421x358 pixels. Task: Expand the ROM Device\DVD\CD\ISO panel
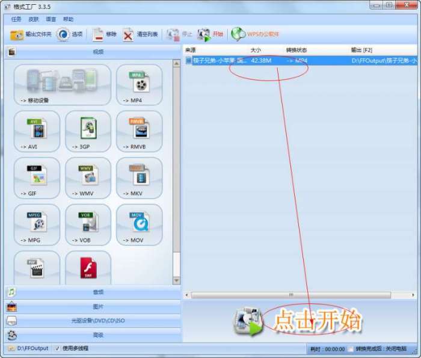pos(93,321)
